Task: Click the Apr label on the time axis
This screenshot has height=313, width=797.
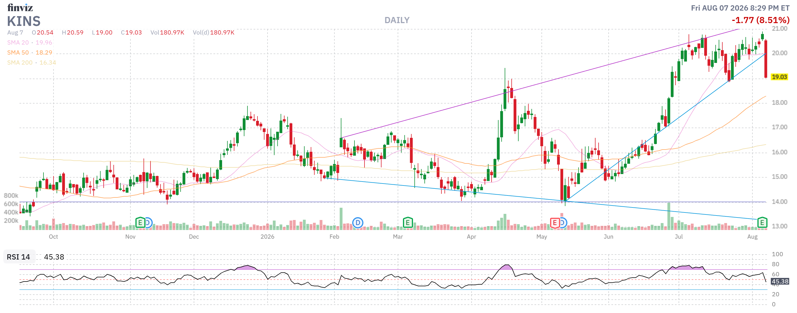Action: click(x=471, y=237)
